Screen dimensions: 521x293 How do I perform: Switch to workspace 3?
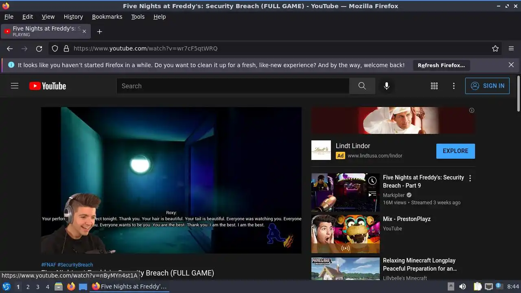37,287
